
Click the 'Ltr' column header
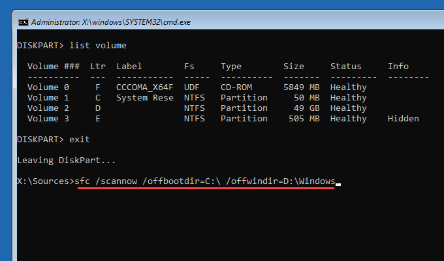coord(98,66)
